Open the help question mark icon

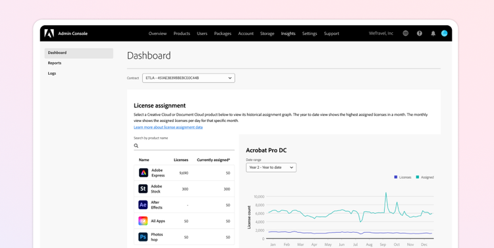tap(420, 33)
